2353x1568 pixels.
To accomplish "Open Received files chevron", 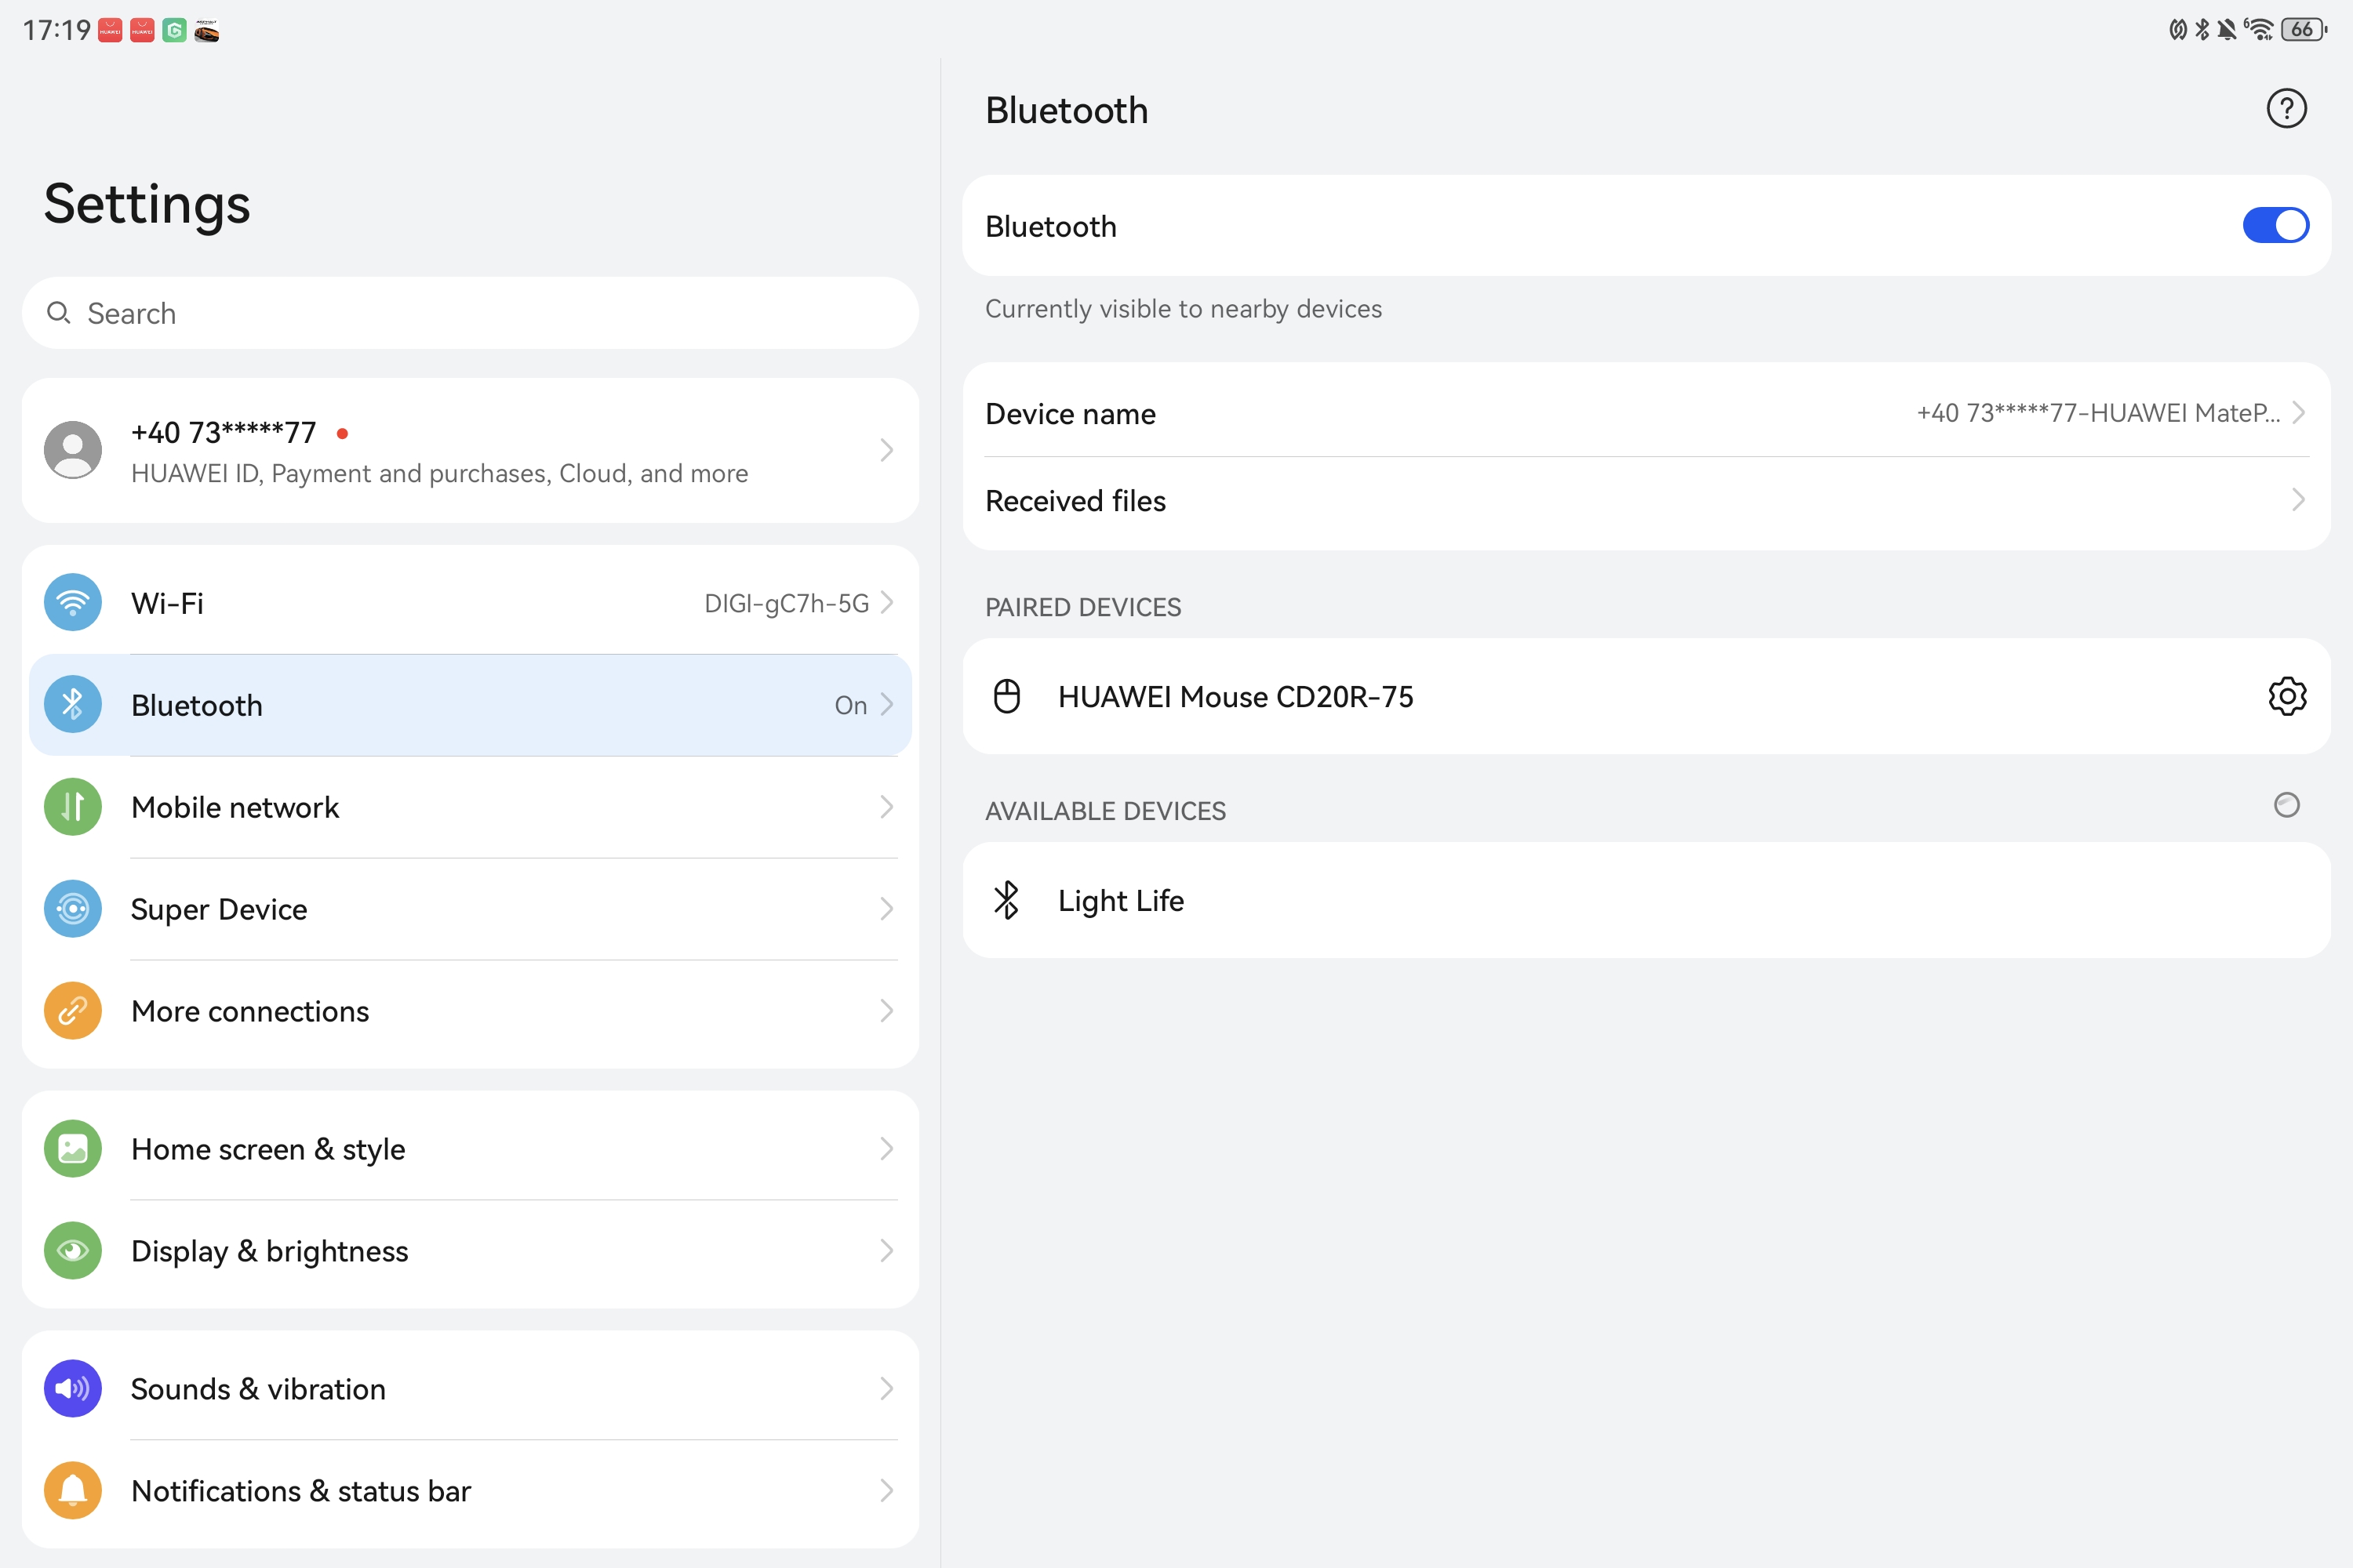I will [2298, 500].
